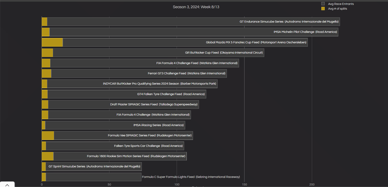
Task: Select the GR Buttkicker Cup Fixed bar label
Action: click(224, 53)
